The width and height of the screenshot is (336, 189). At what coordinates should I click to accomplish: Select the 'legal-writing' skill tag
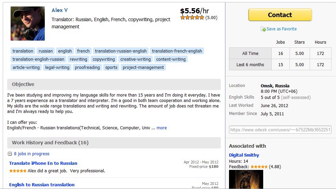click(57, 68)
